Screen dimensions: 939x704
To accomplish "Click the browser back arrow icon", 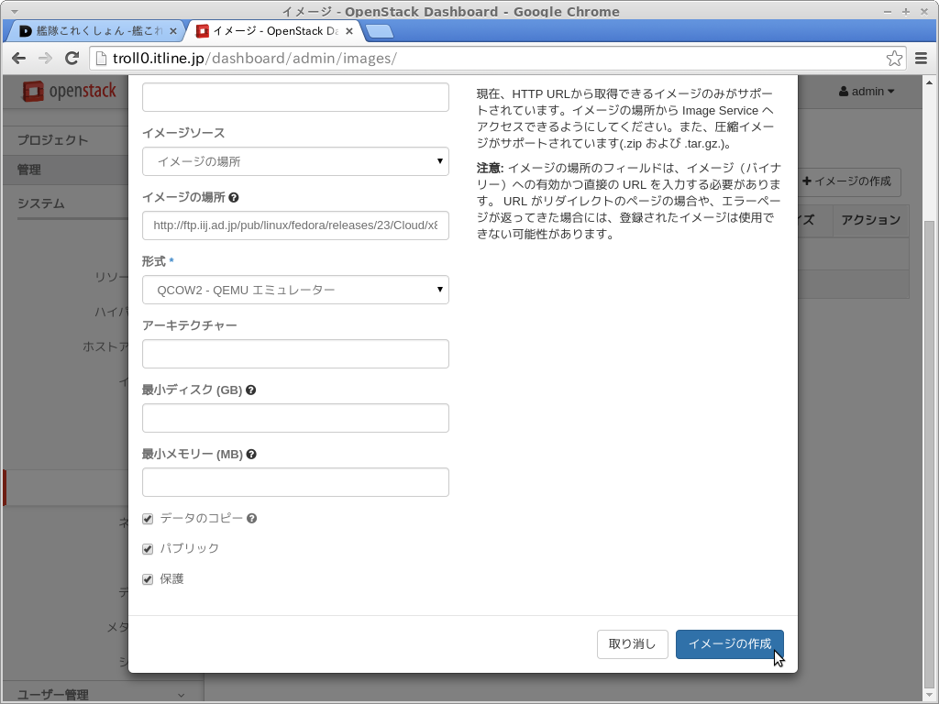I will pyautogui.click(x=18, y=59).
